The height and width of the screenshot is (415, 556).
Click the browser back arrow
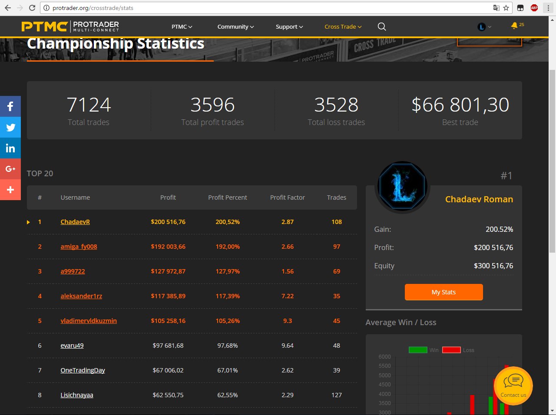[x=8, y=8]
